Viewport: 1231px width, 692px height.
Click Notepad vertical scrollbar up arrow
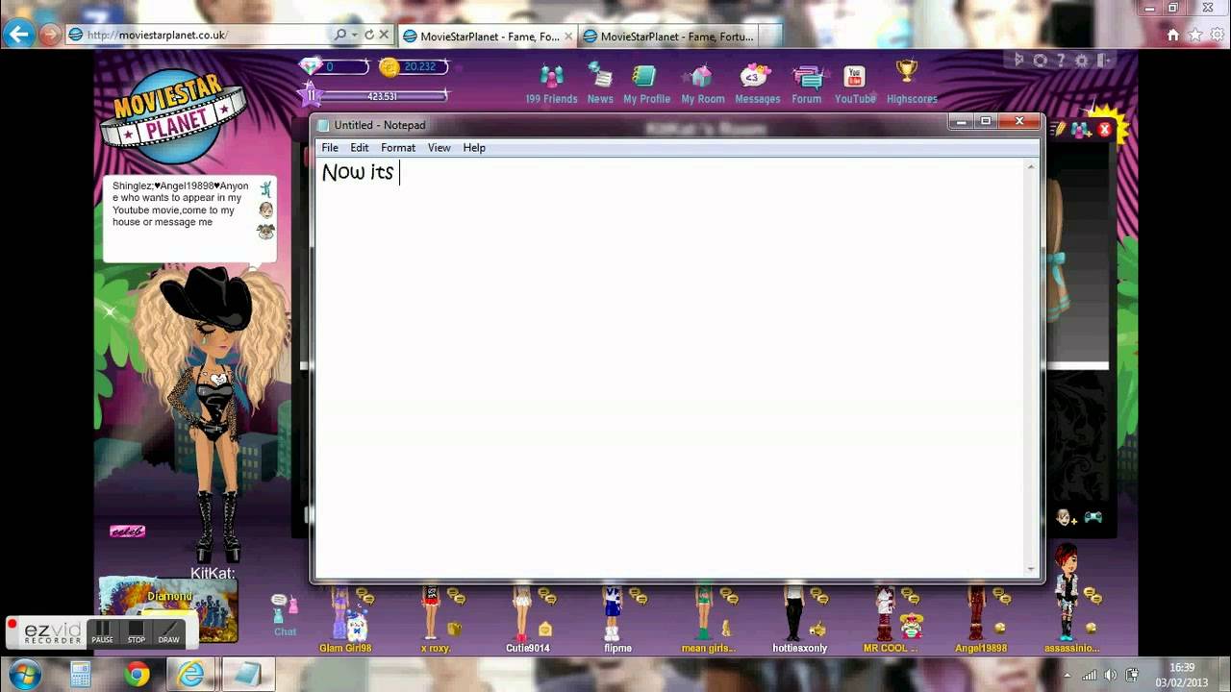click(1032, 167)
